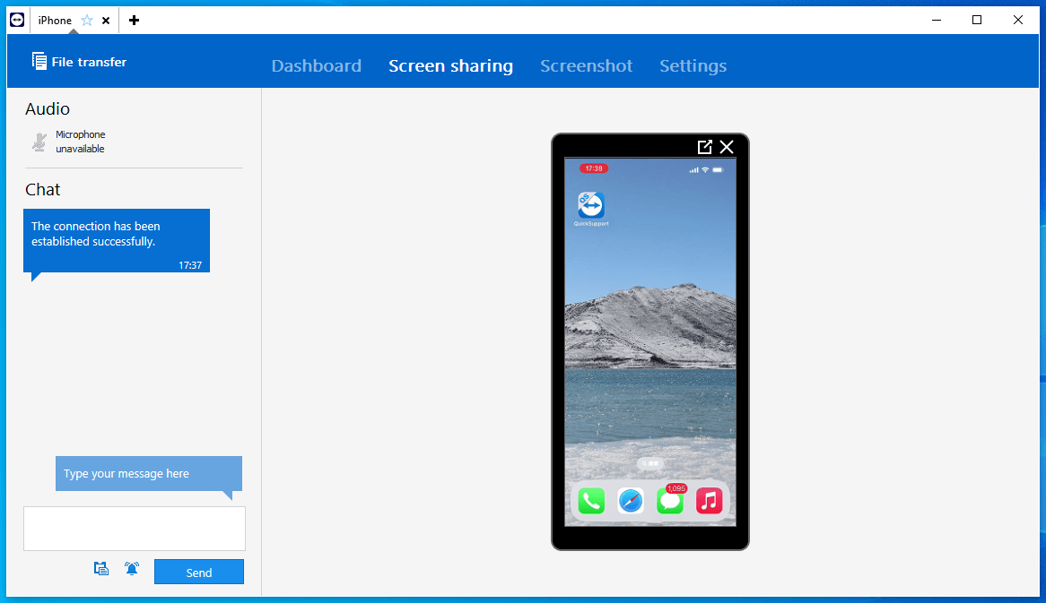
Task: Click the 17:37 chat timestamp
Action: pos(190,265)
